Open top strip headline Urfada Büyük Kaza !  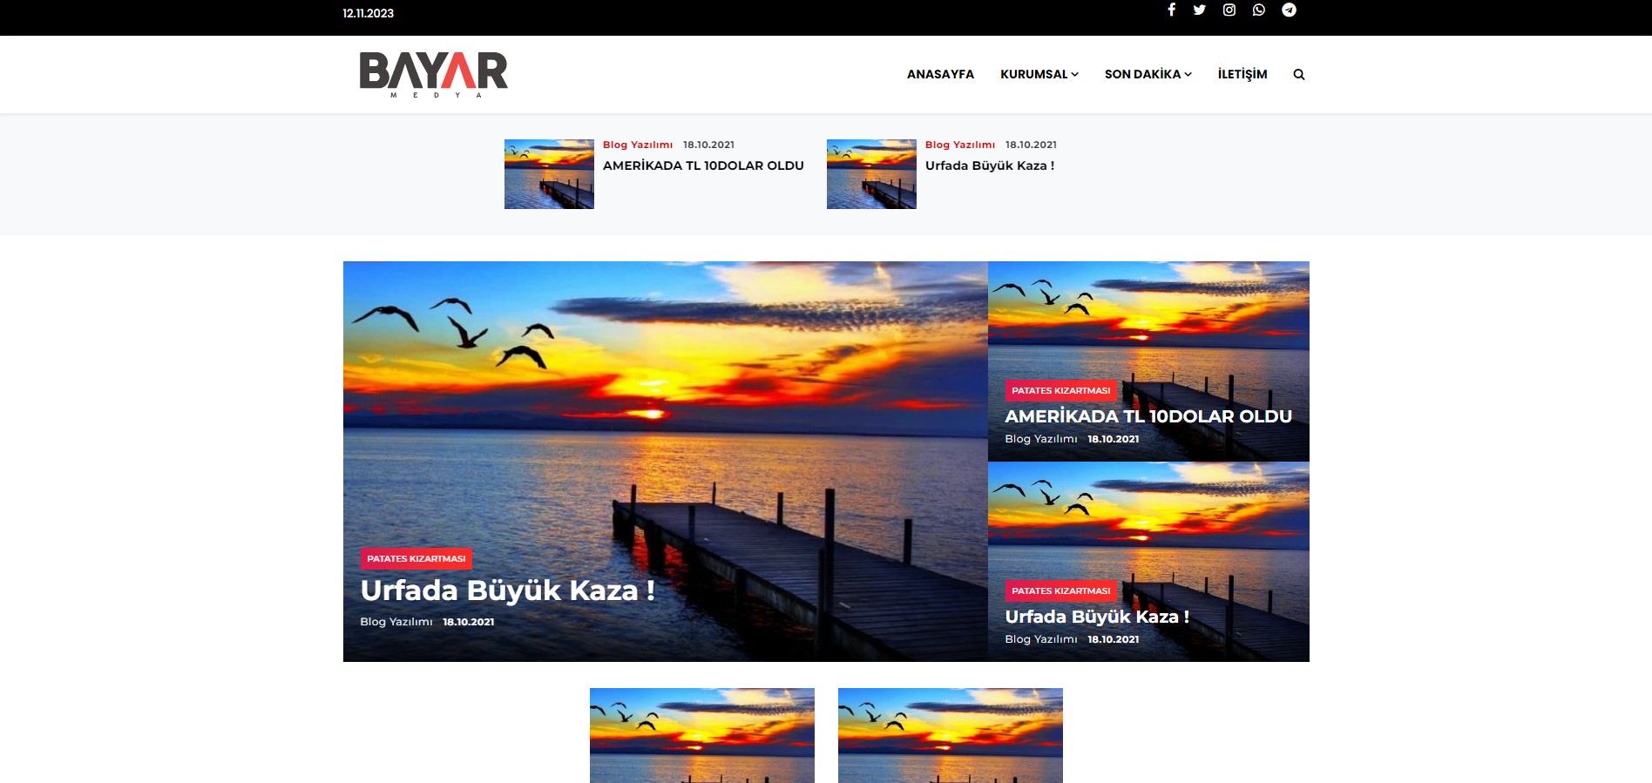[x=990, y=165]
